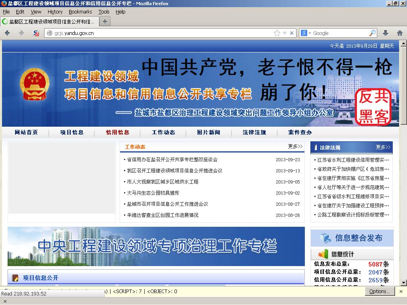Open the 项目信息 nav item
The image size is (407, 305).
pyautogui.click(x=72, y=132)
